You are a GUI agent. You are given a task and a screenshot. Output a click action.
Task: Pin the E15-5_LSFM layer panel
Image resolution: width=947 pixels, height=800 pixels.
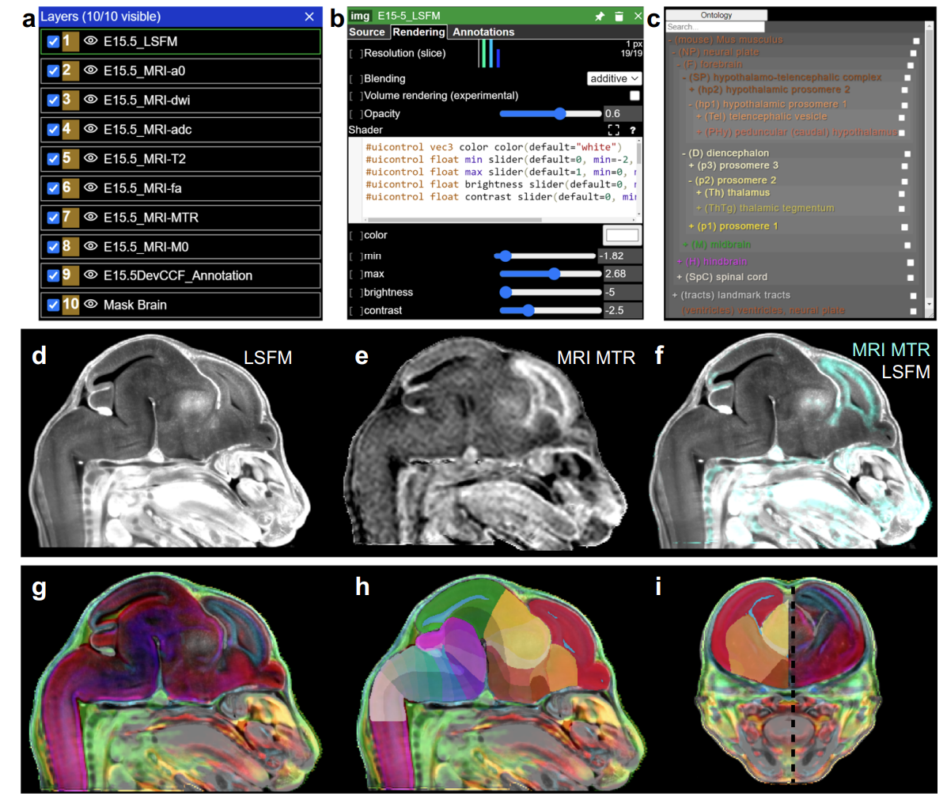coord(600,17)
